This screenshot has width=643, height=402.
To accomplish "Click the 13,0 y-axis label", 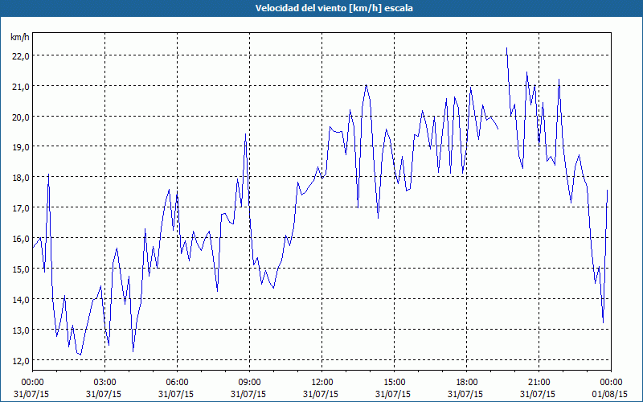I will pyautogui.click(x=21, y=330).
